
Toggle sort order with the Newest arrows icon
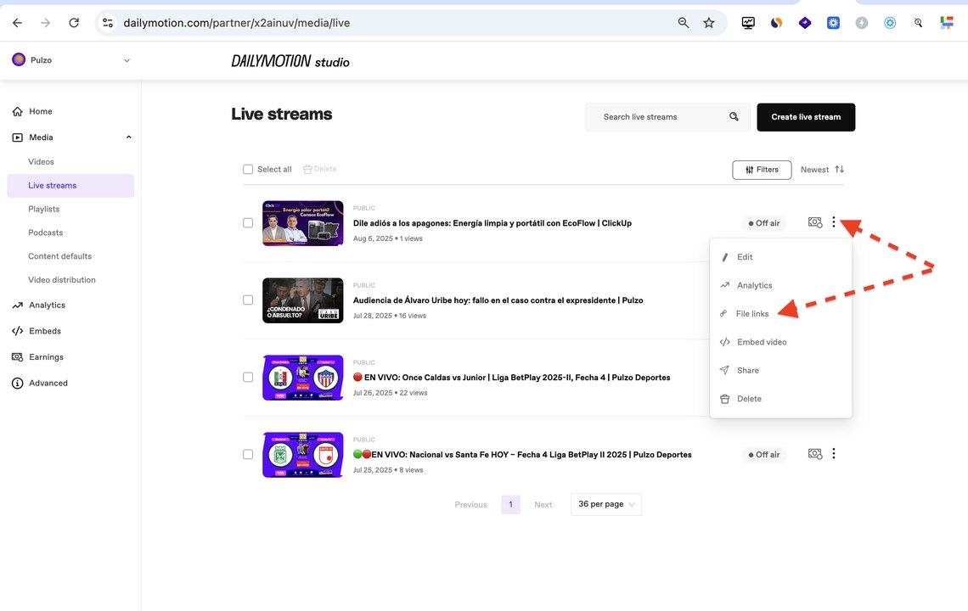840,169
